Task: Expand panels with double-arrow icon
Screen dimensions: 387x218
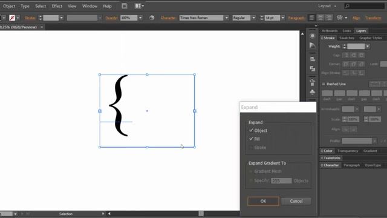Action: click(316, 25)
